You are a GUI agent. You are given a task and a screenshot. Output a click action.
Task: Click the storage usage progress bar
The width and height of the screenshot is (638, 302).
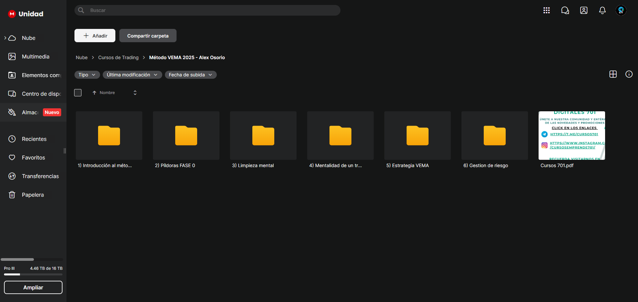point(33,274)
